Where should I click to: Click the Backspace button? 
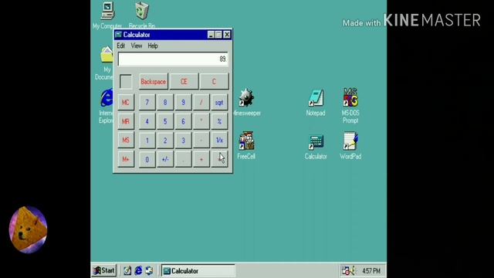(x=153, y=82)
